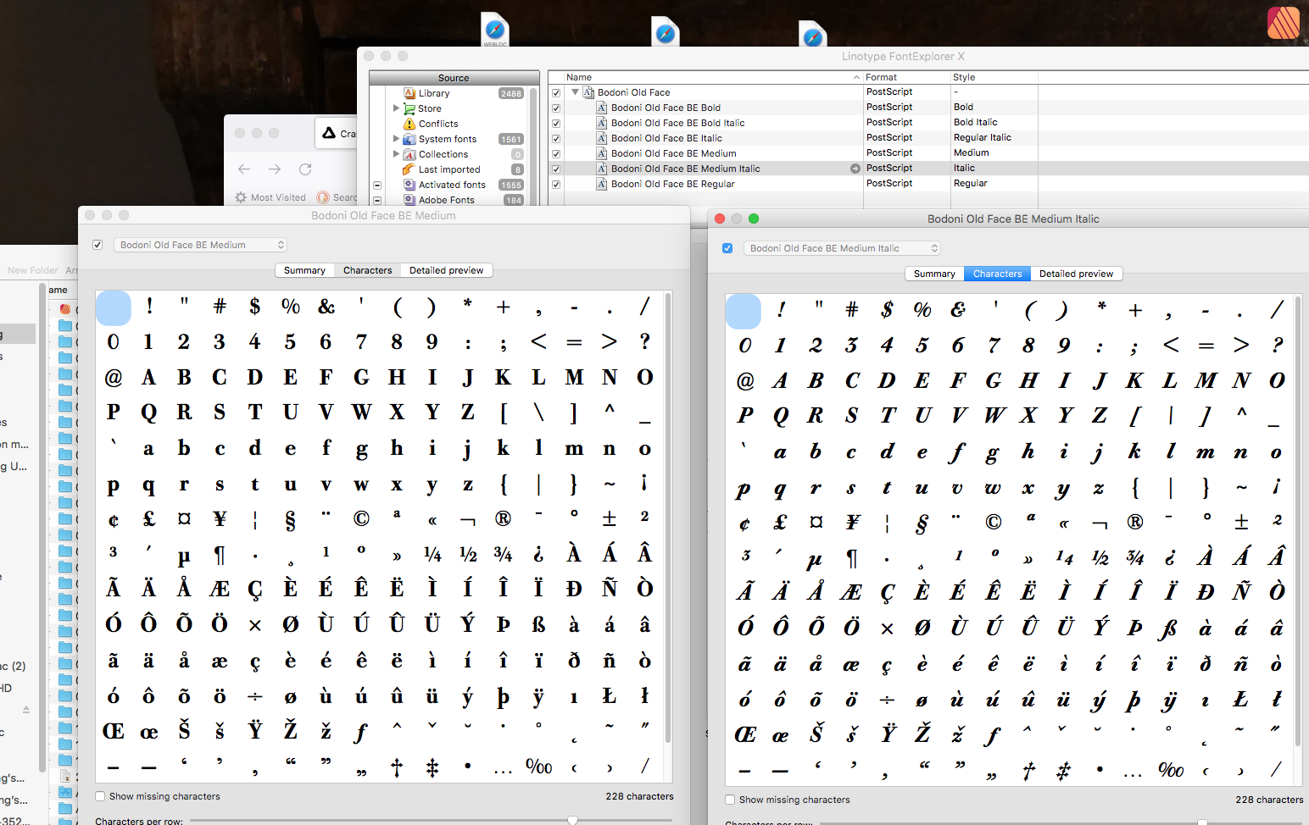Click the orange app icon in the menu bar corner
The height and width of the screenshot is (825, 1309).
click(1284, 23)
